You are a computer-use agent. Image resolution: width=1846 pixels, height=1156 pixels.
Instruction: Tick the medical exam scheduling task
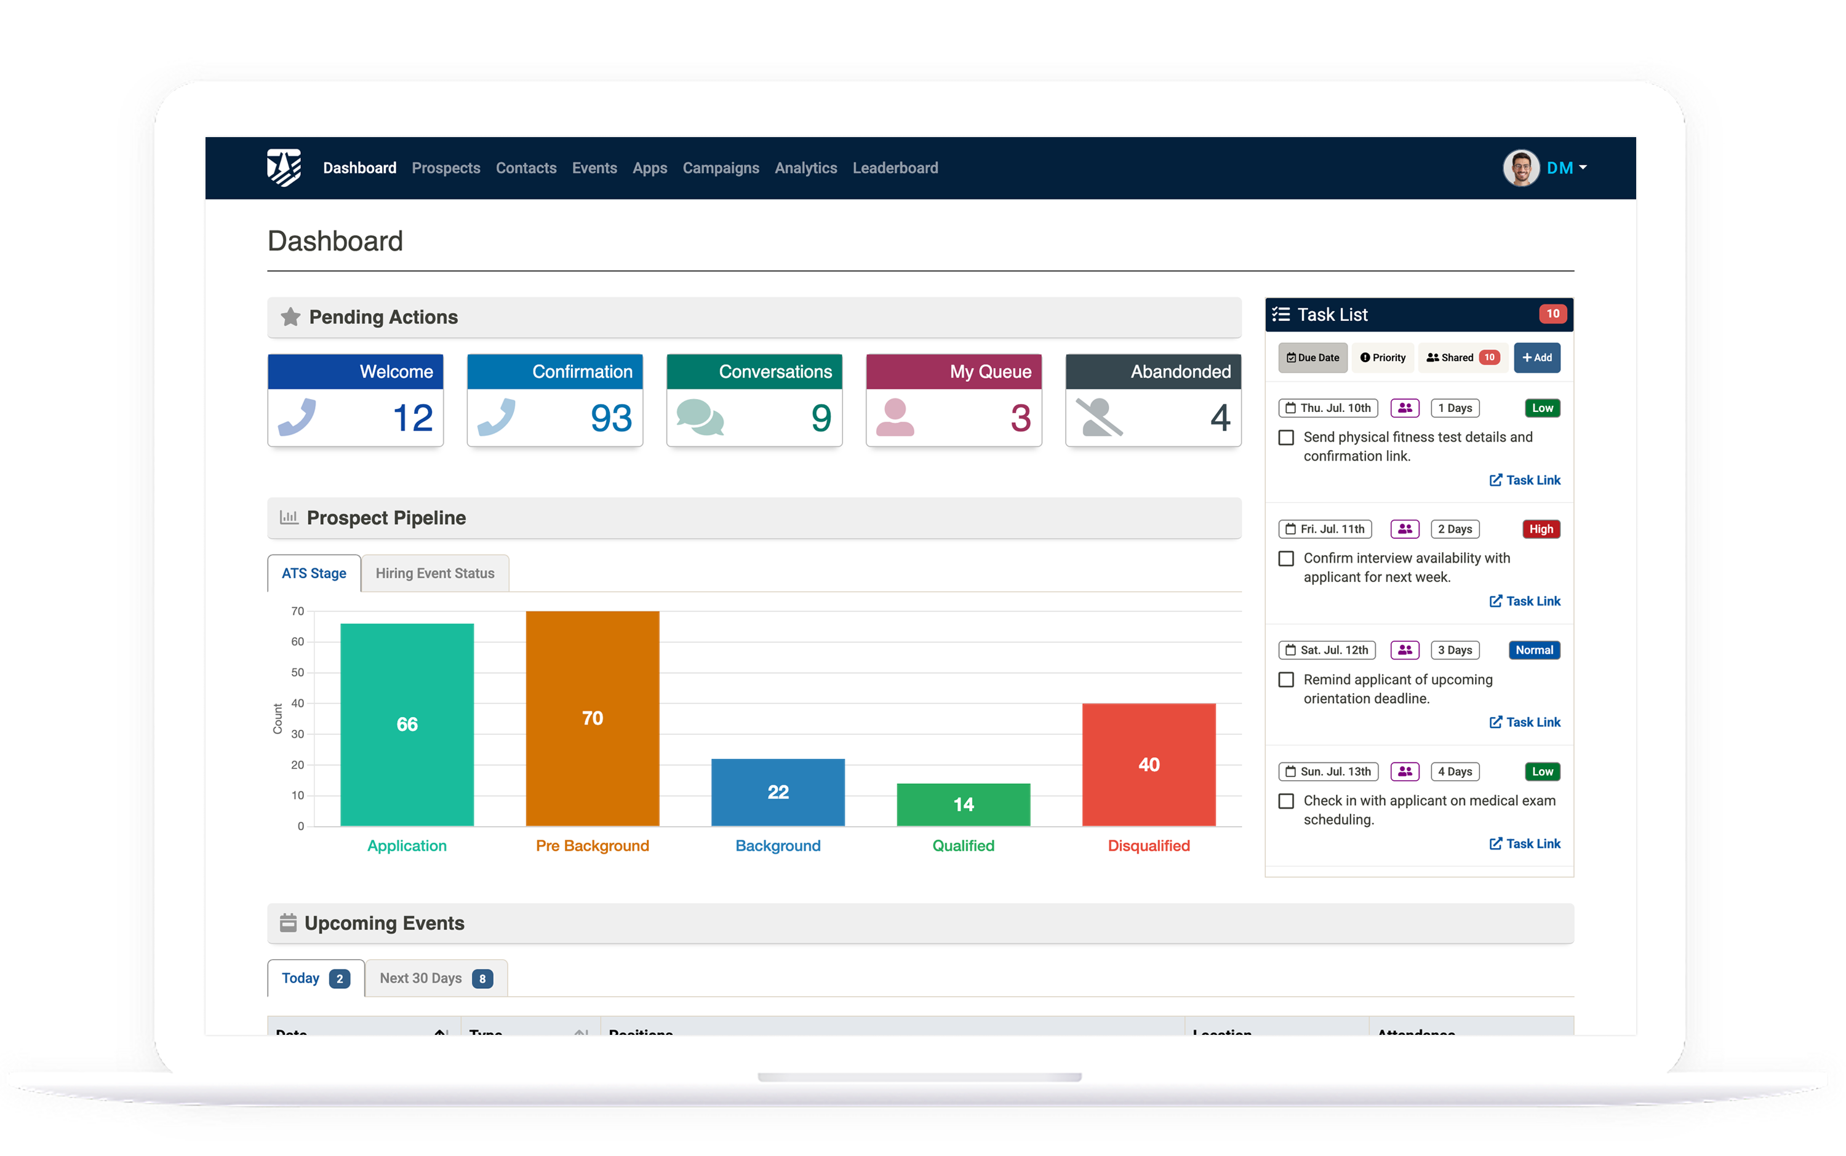[1287, 801]
